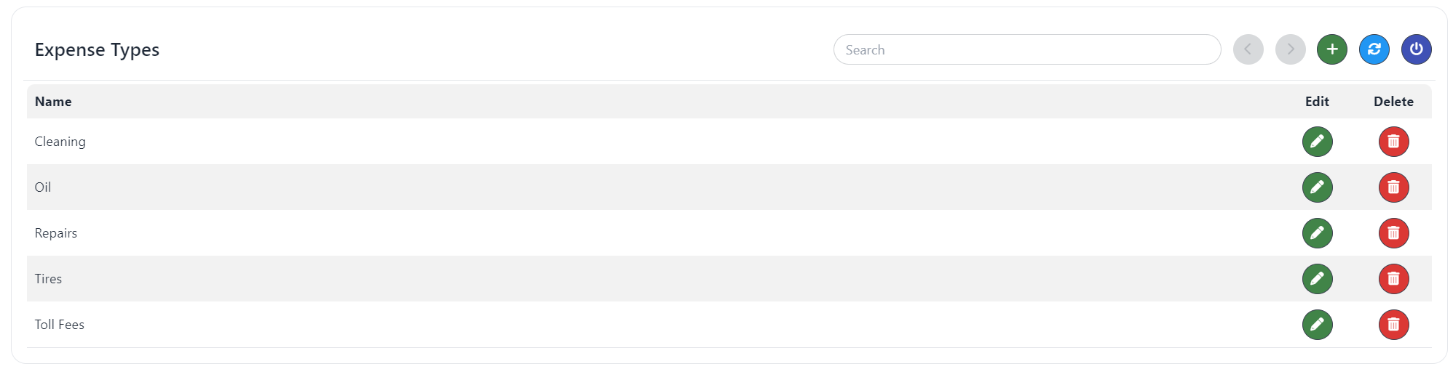
Task: Click the dark blue power icon
Action: [x=1416, y=49]
